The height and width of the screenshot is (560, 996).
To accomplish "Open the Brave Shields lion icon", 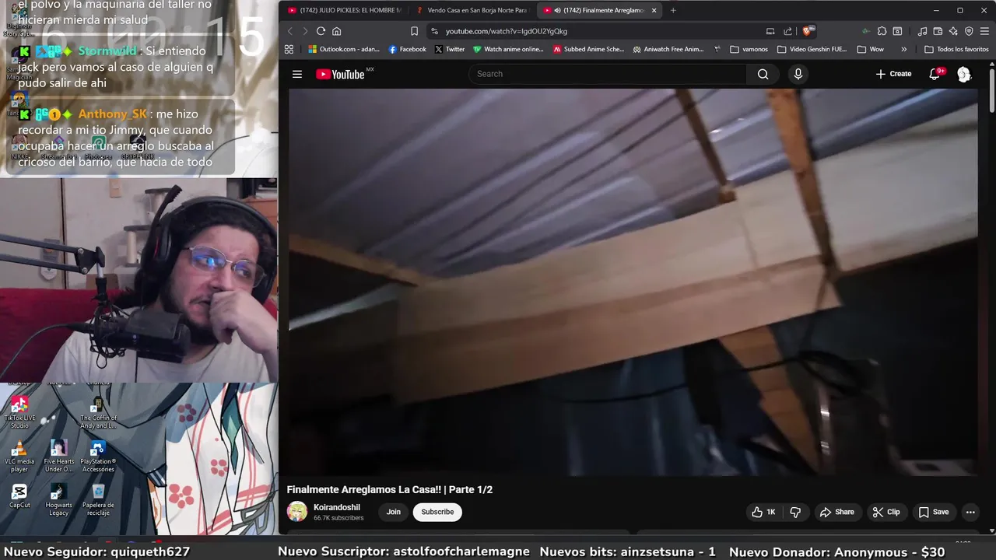I will (808, 31).
